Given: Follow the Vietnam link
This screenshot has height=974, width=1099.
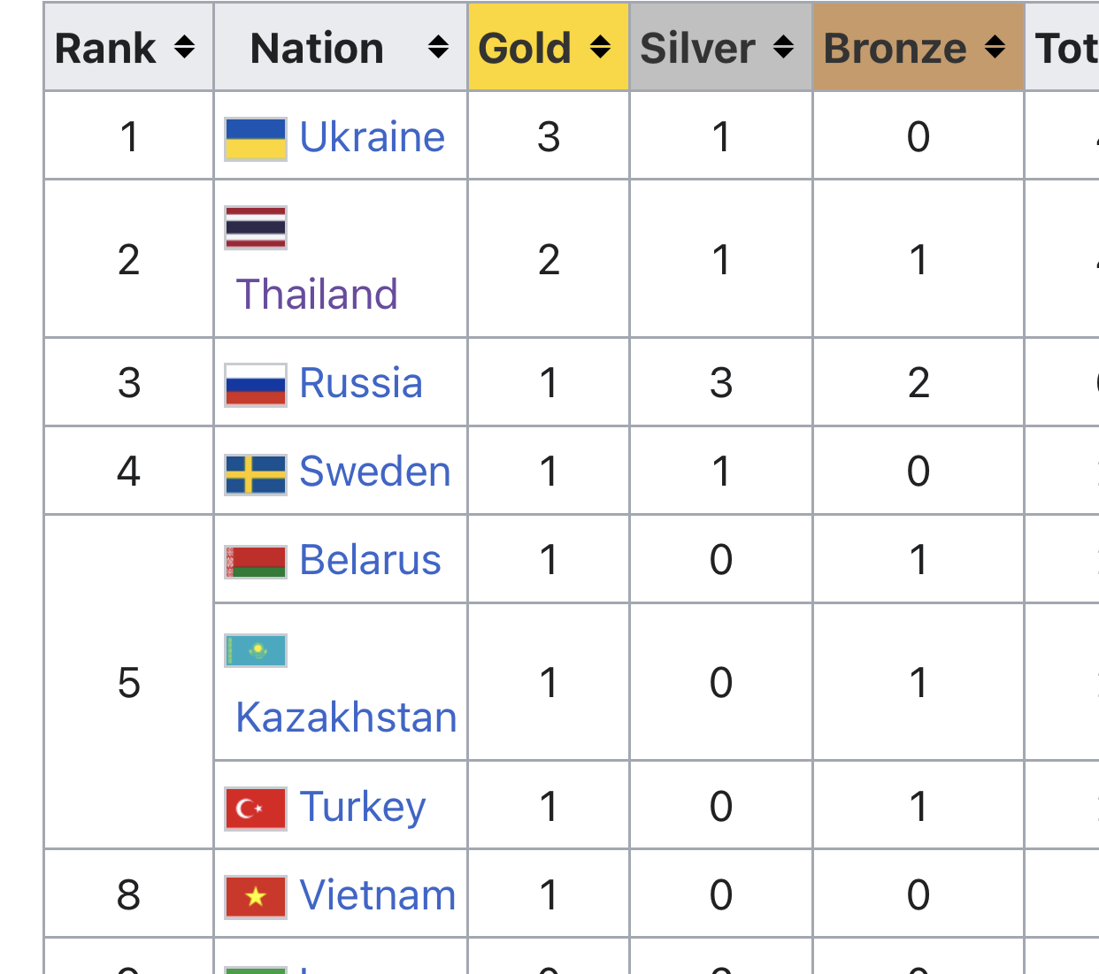Looking at the screenshot, I should pos(378,895).
